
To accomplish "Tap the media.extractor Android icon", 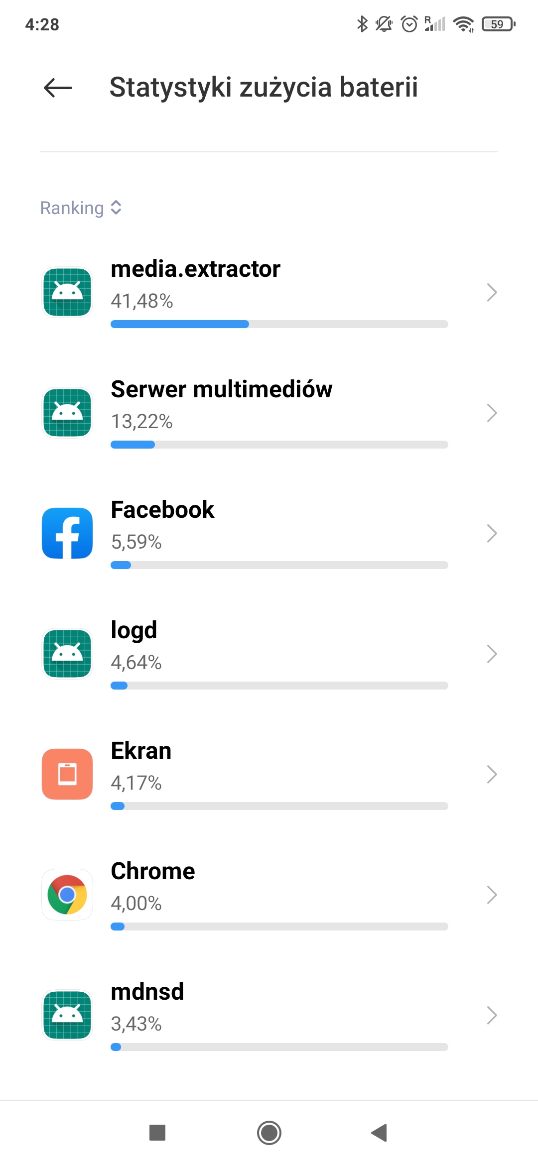I will 67,292.
